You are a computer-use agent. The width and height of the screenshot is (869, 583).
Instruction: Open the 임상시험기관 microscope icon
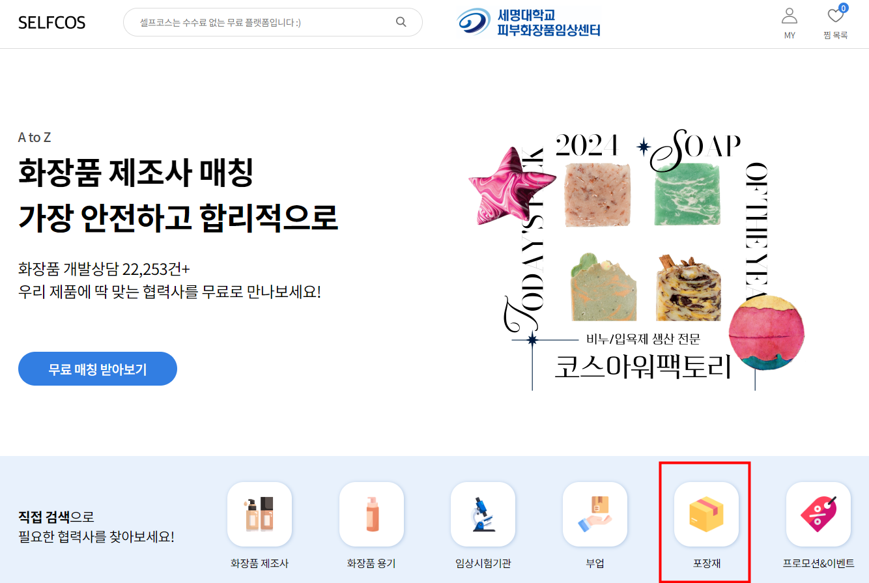click(x=483, y=514)
